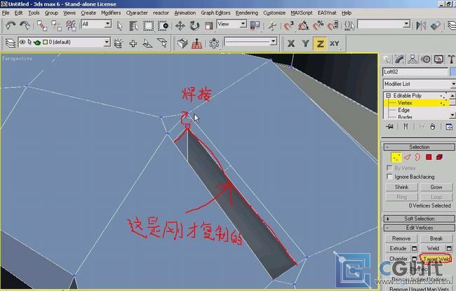Open the Graph Editors menu
The width and height of the screenshot is (456, 291).
pos(215,13)
